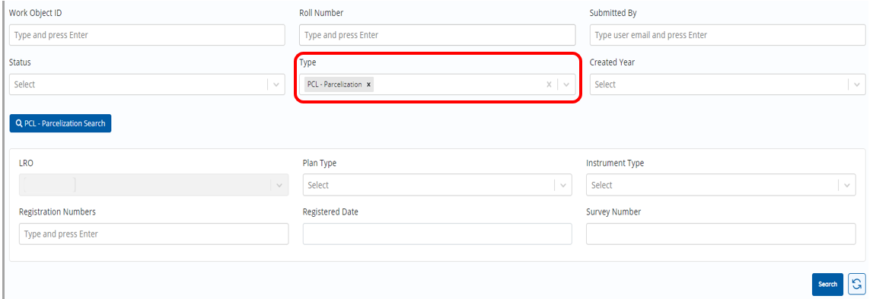Click the PCL - Parcelization chip label

click(x=335, y=84)
